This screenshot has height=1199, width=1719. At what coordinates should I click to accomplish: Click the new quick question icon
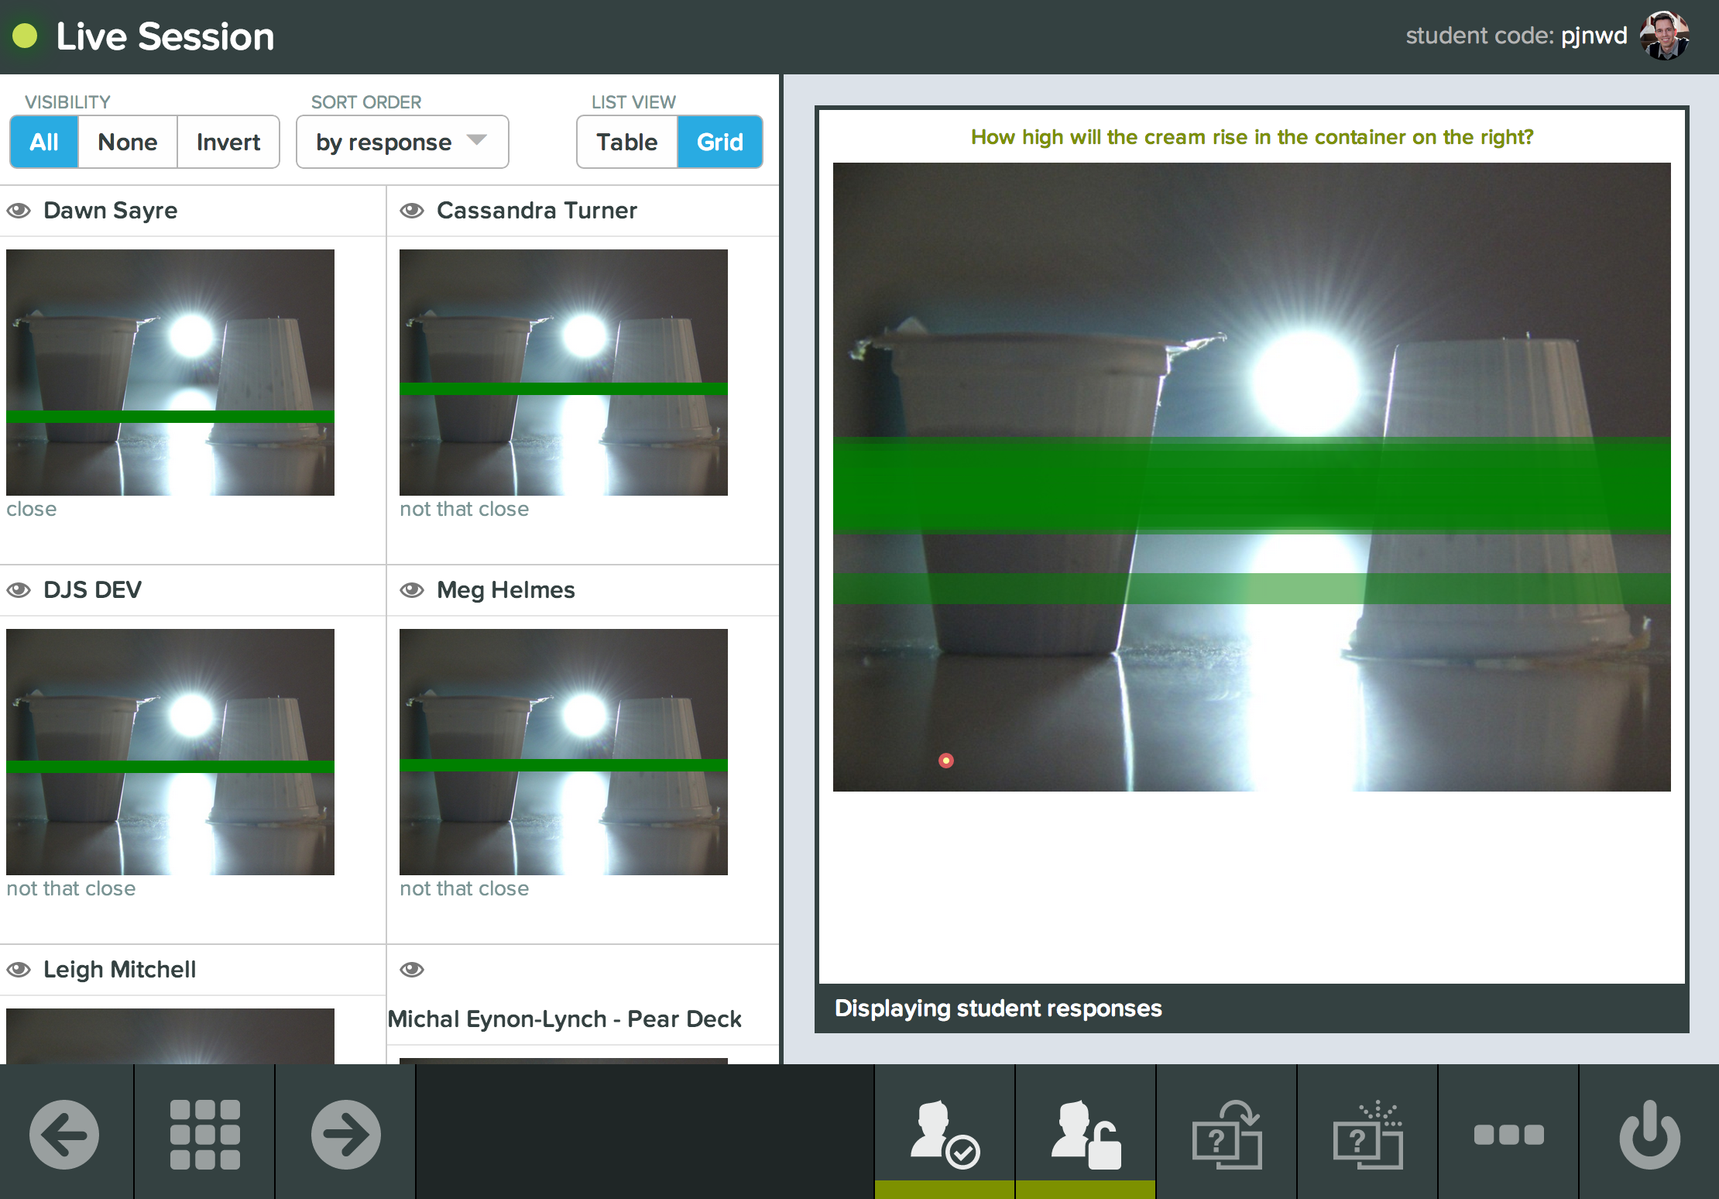[1367, 1134]
